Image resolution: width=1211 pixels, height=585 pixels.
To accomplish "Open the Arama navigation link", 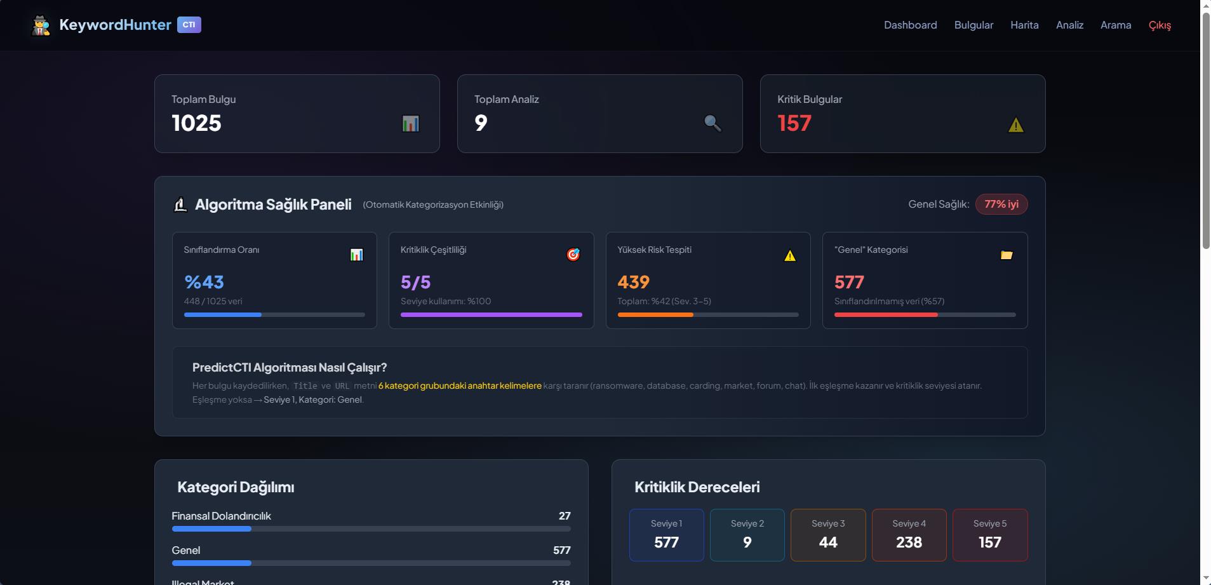I will (x=1116, y=25).
